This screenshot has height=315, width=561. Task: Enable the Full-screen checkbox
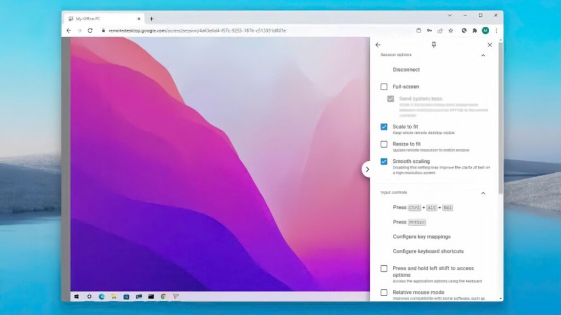click(384, 87)
